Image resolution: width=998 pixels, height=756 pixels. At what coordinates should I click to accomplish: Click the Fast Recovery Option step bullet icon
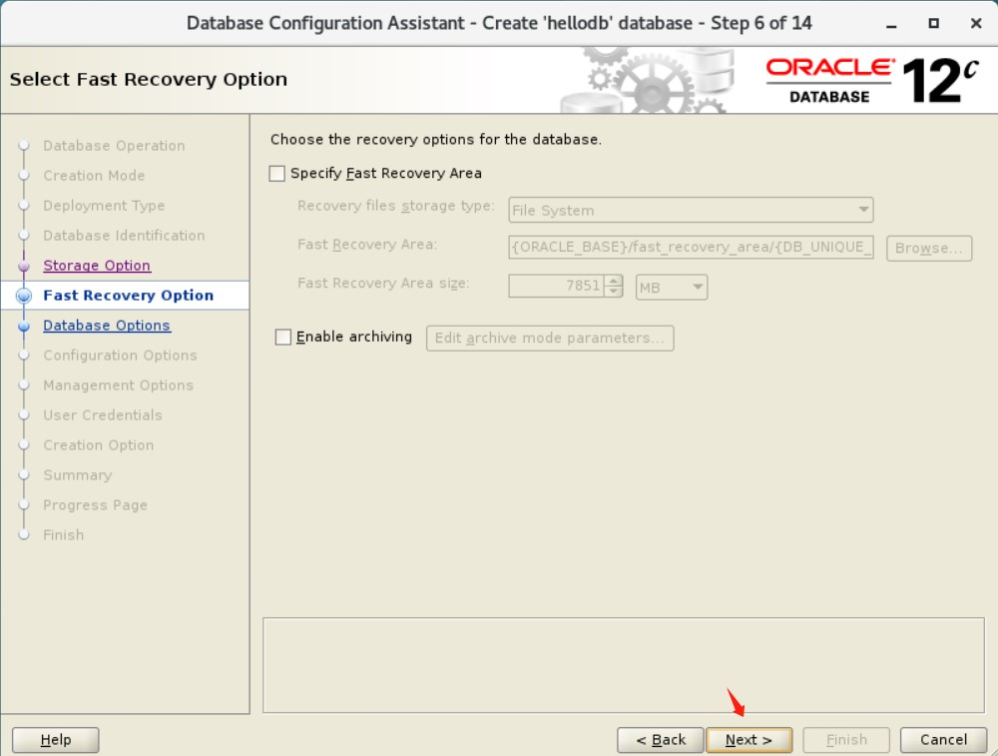(x=24, y=296)
